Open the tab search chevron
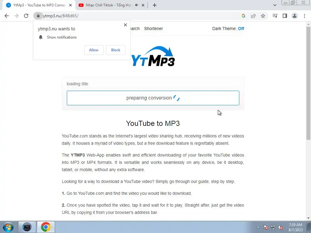 [275, 5]
